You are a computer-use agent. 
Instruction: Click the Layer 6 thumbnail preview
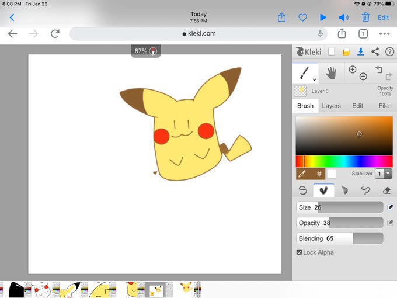[300, 91]
